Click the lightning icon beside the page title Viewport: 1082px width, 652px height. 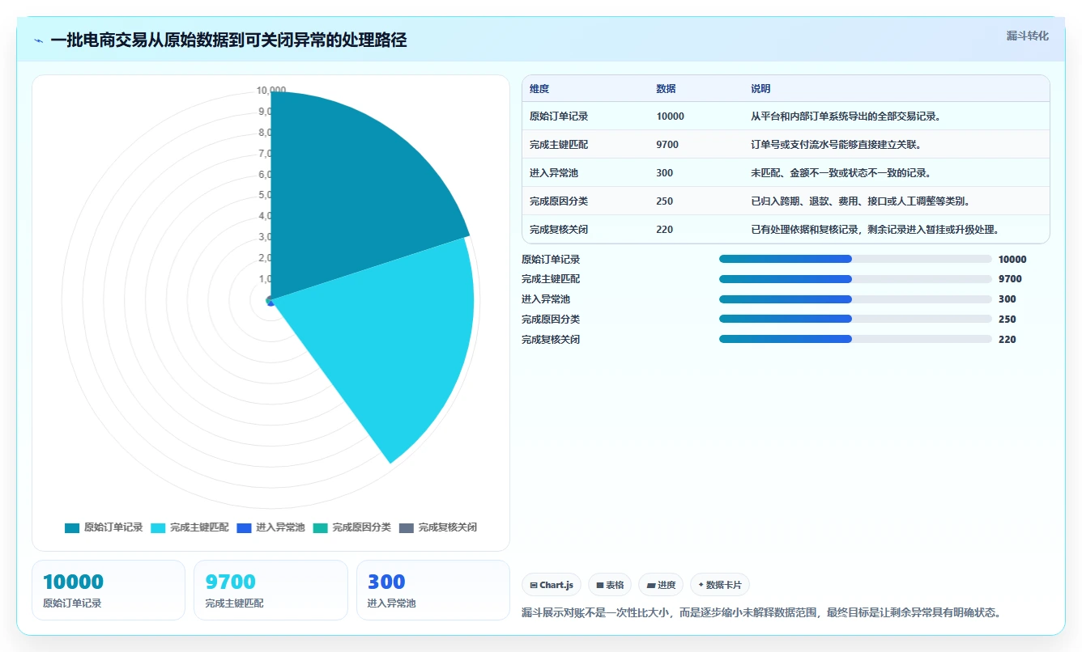click(x=39, y=40)
